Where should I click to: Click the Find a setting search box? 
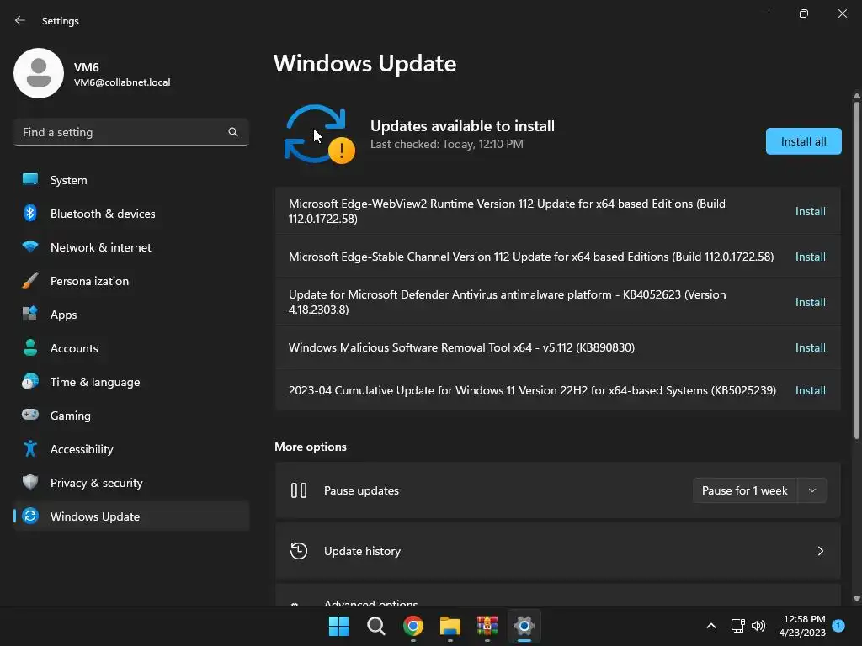point(131,132)
